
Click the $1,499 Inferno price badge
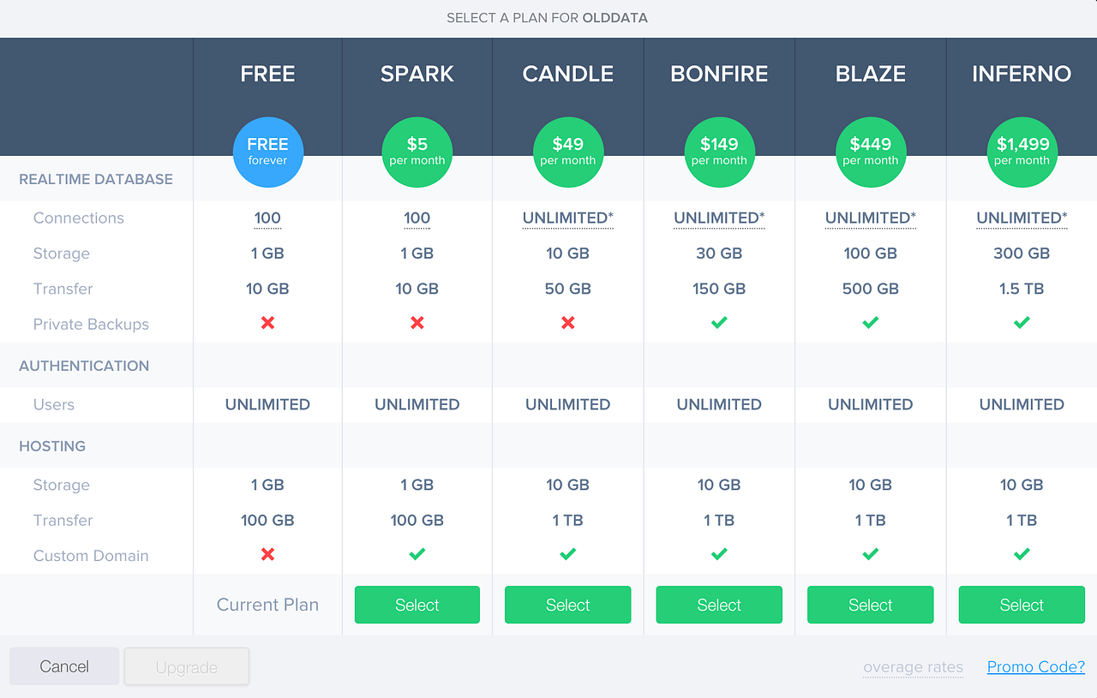point(1022,152)
